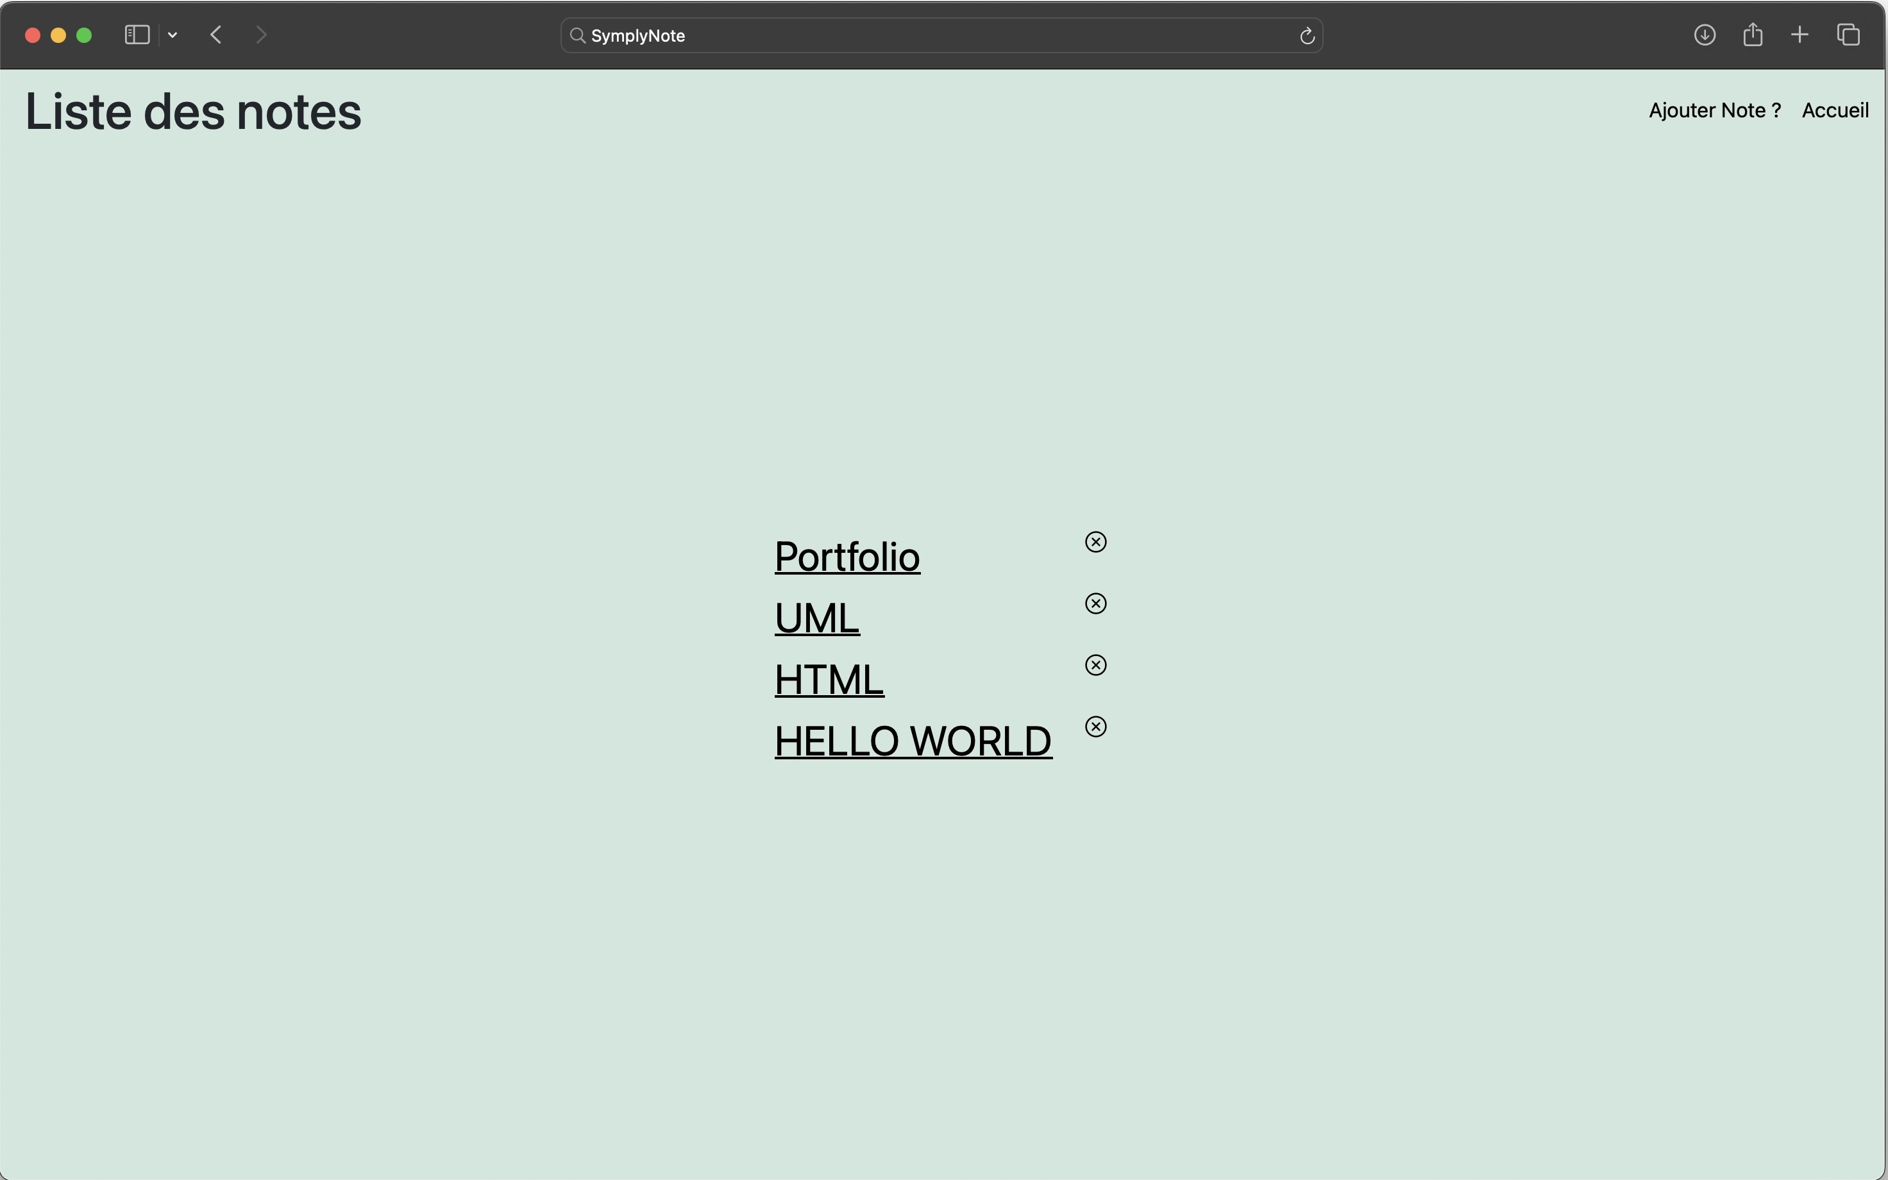Open the Portfolio note
1888x1180 pixels.
[847, 557]
